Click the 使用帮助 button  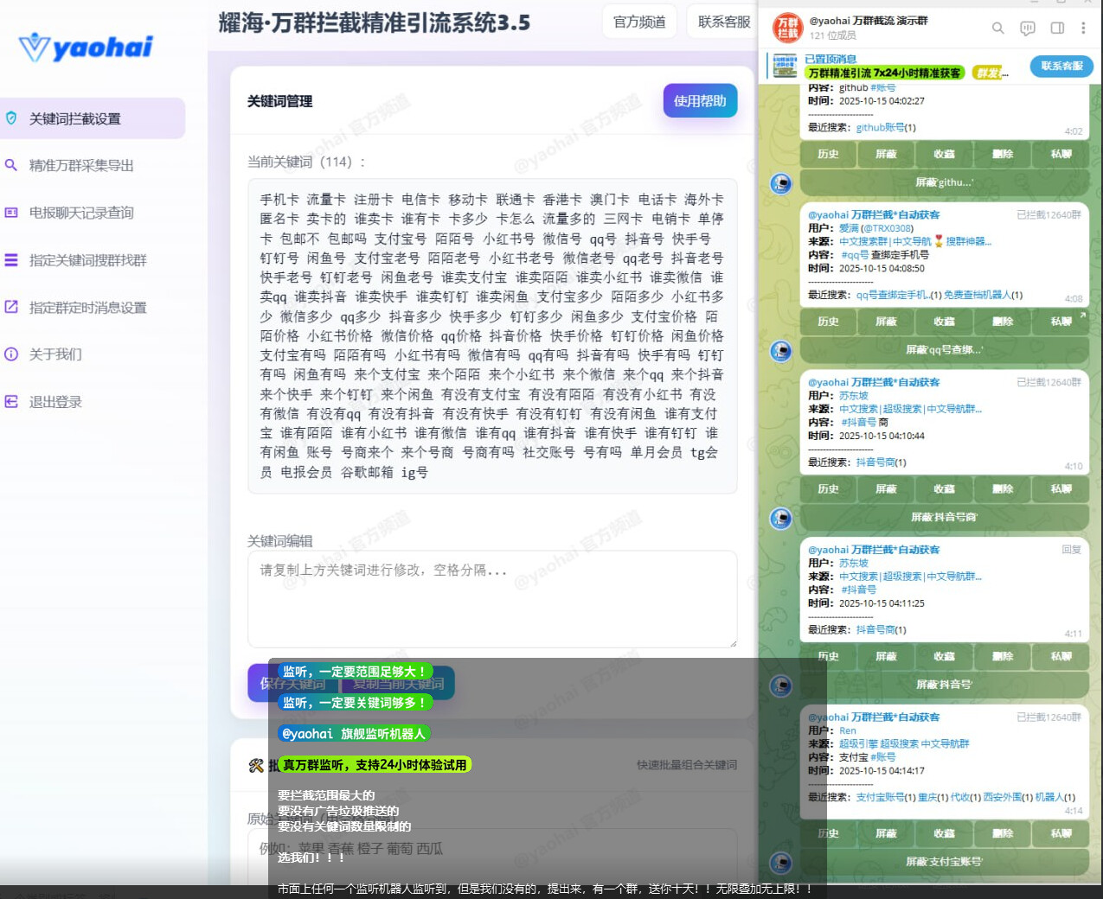700,101
